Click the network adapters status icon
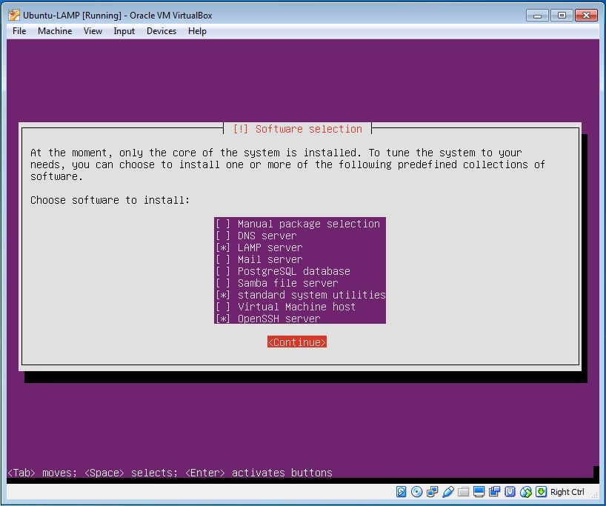The width and height of the screenshot is (606, 506). point(432,492)
